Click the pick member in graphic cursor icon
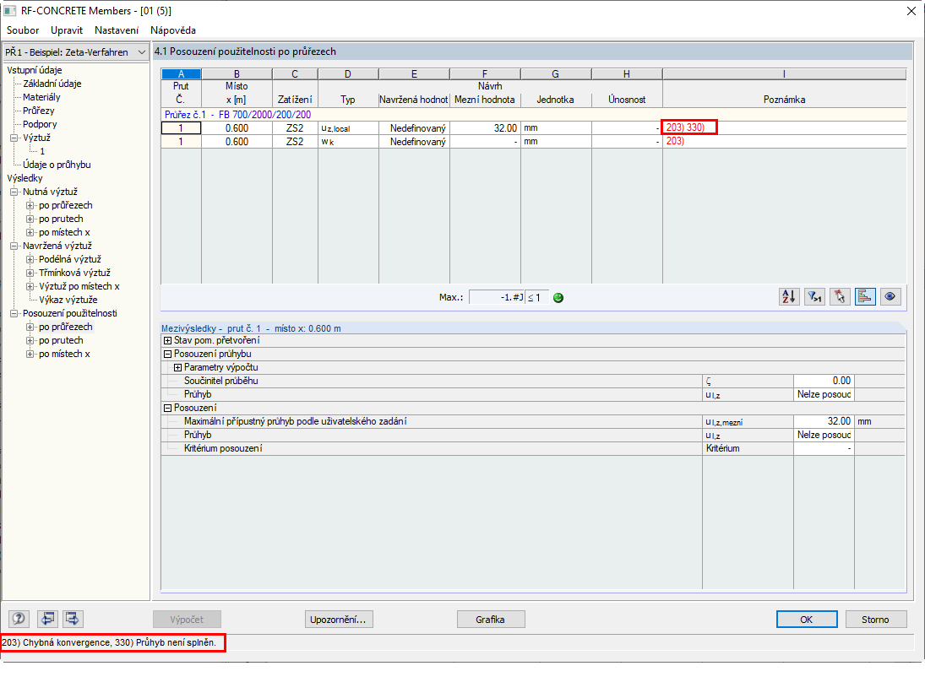 coord(840,296)
